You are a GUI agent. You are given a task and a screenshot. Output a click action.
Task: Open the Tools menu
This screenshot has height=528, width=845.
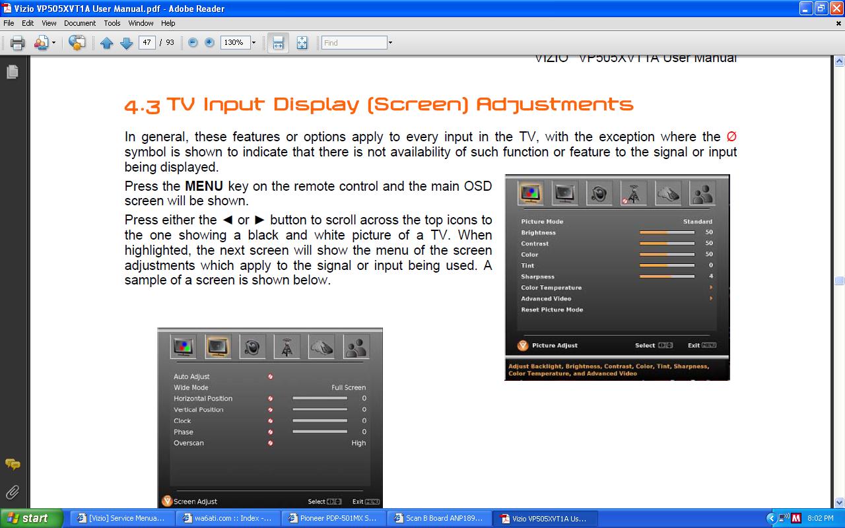coord(112,23)
